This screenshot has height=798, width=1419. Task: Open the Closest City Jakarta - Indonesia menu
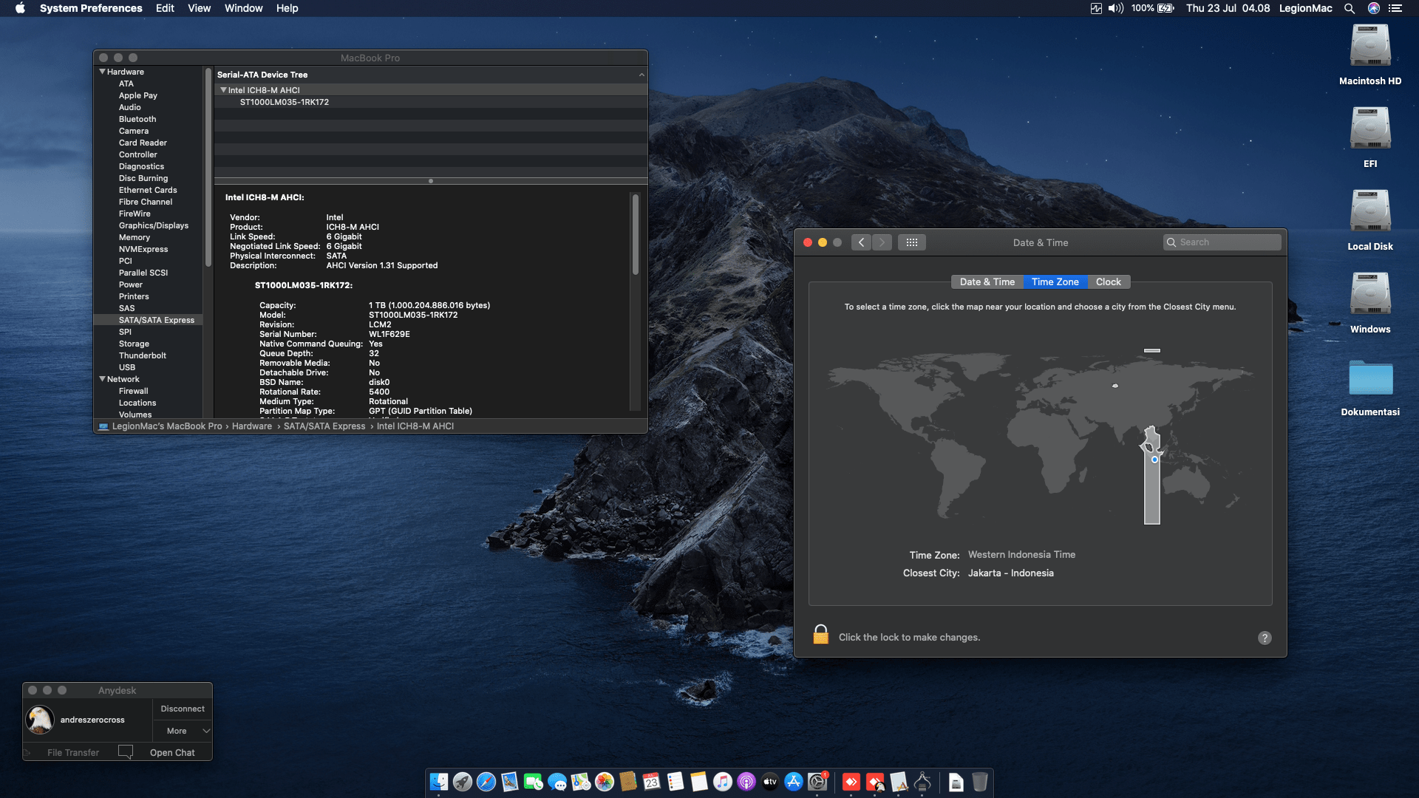pyautogui.click(x=1010, y=573)
